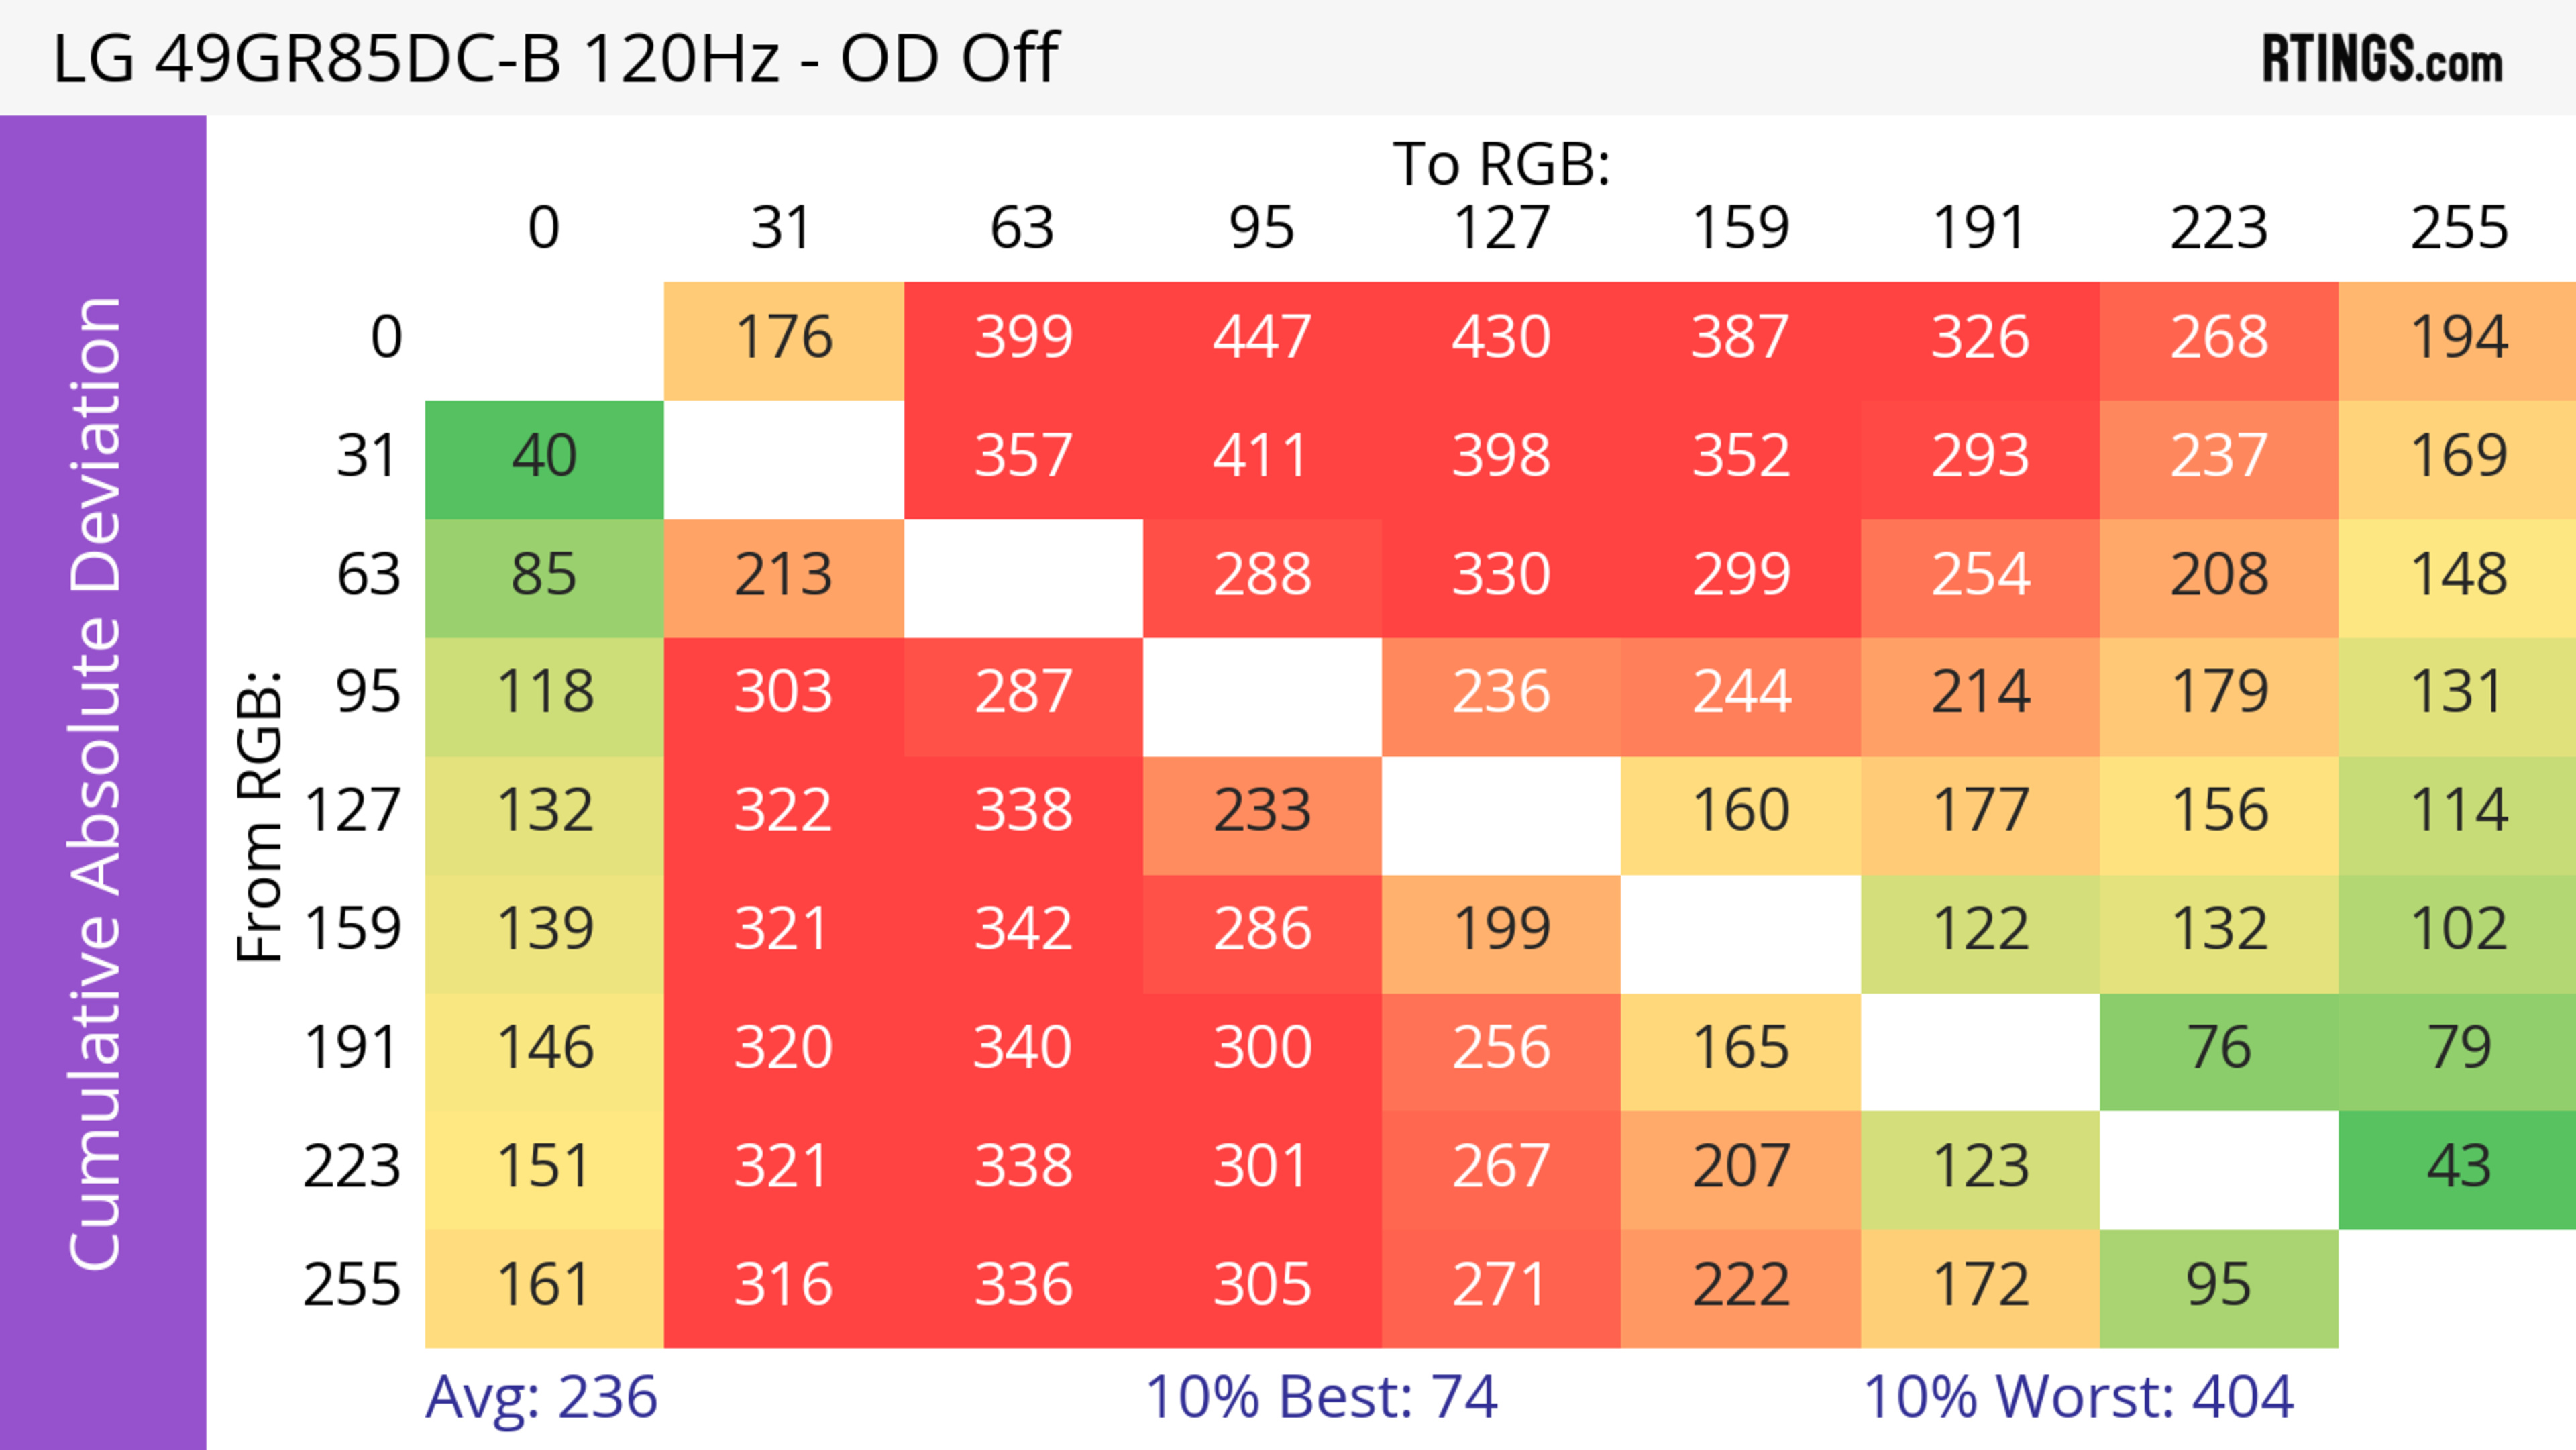
Task: Click the RTINGS.com logo
Action: pyautogui.click(x=2381, y=58)
